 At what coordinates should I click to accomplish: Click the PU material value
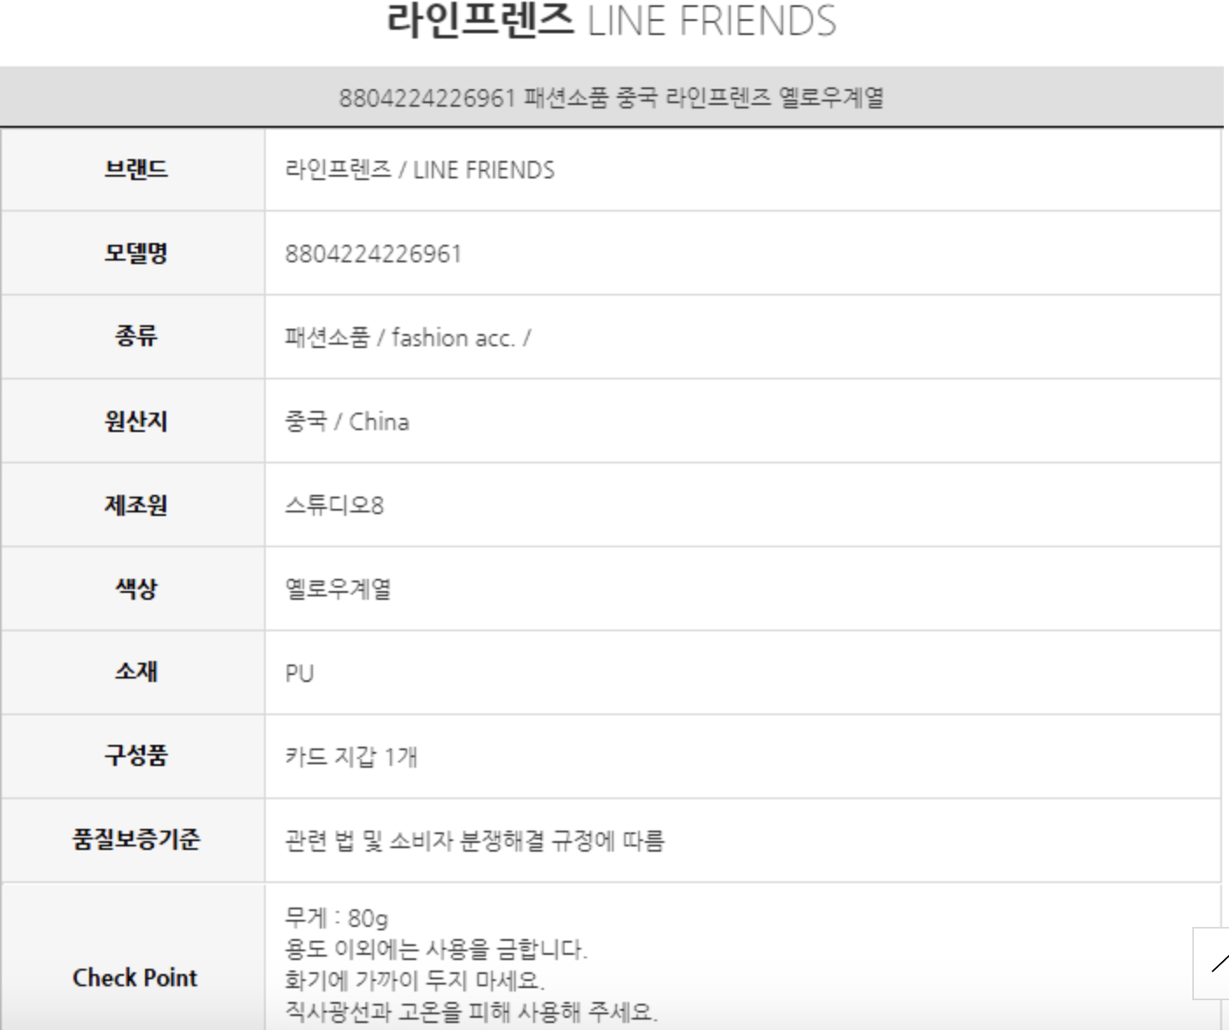(x=299, y=673)
